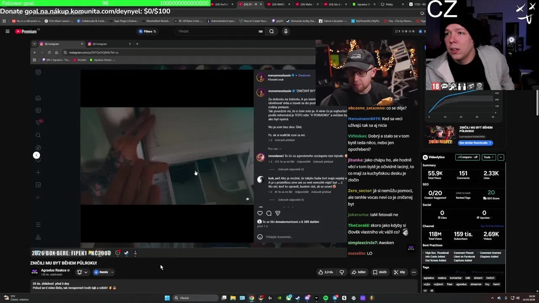The image size is (539, 303).
Task: Open the Tools dropdown in Videolytics
Action: tap(488, 157)
